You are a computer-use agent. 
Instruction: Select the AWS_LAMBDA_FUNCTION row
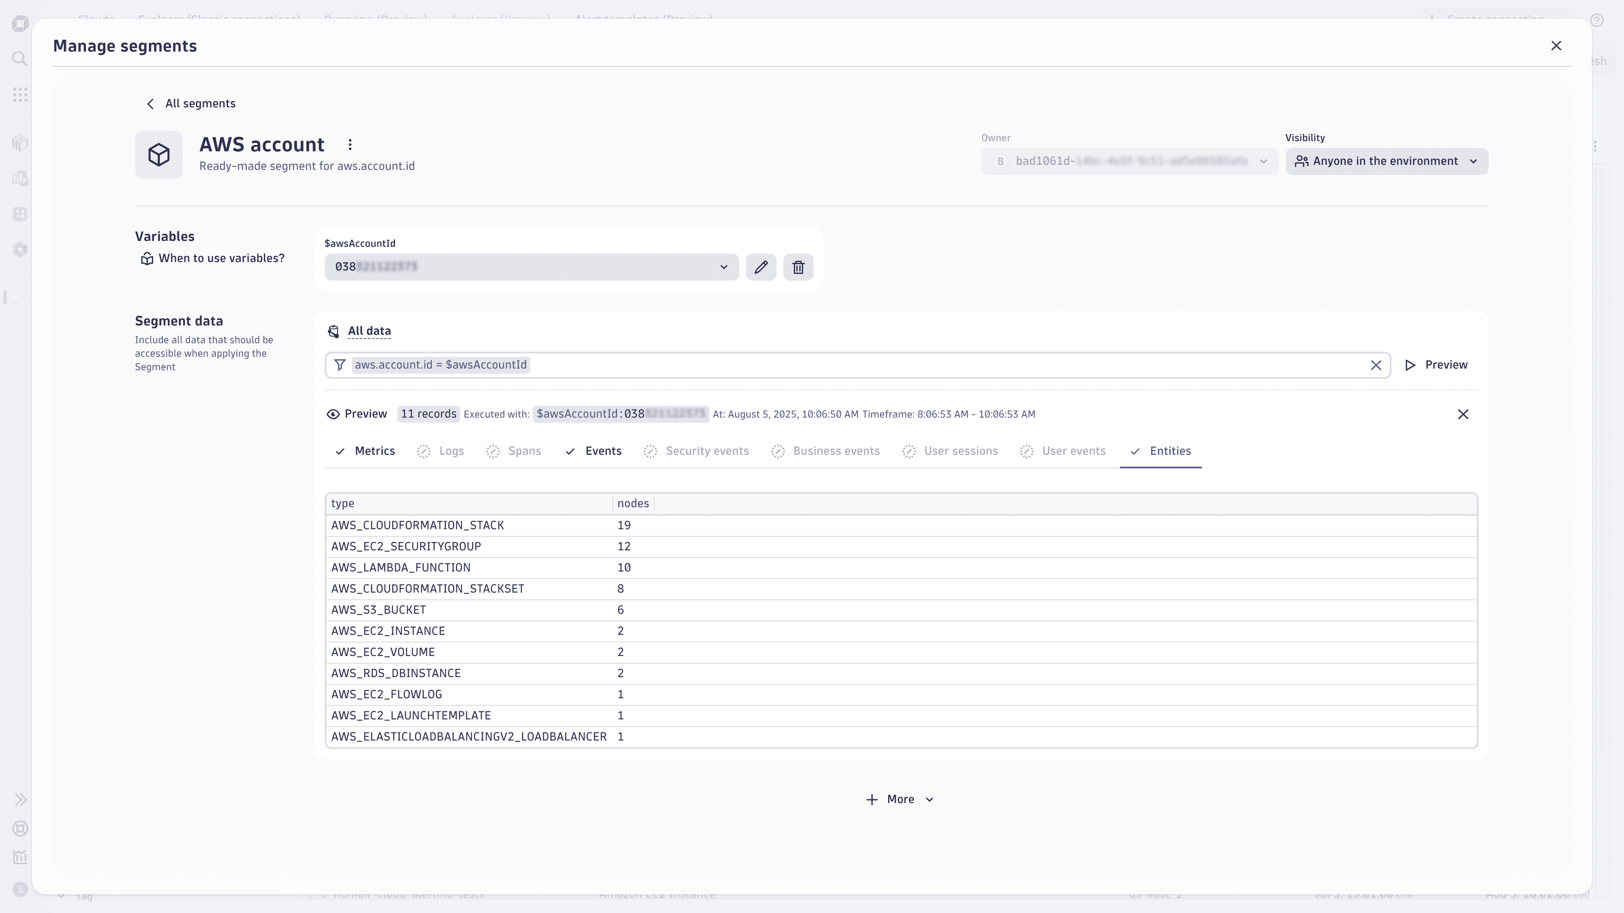[x=902, y=568]
